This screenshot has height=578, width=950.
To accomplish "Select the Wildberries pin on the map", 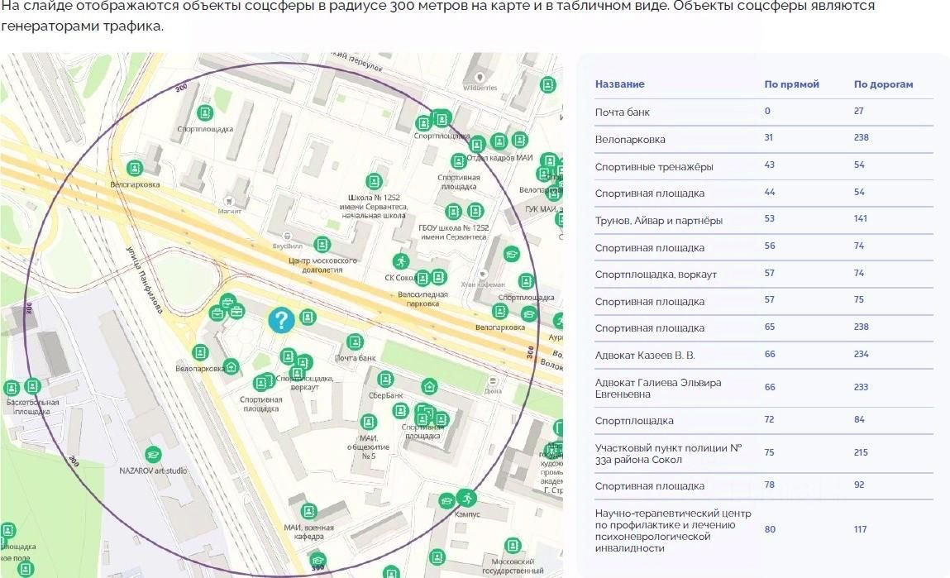I will point(480,79).
